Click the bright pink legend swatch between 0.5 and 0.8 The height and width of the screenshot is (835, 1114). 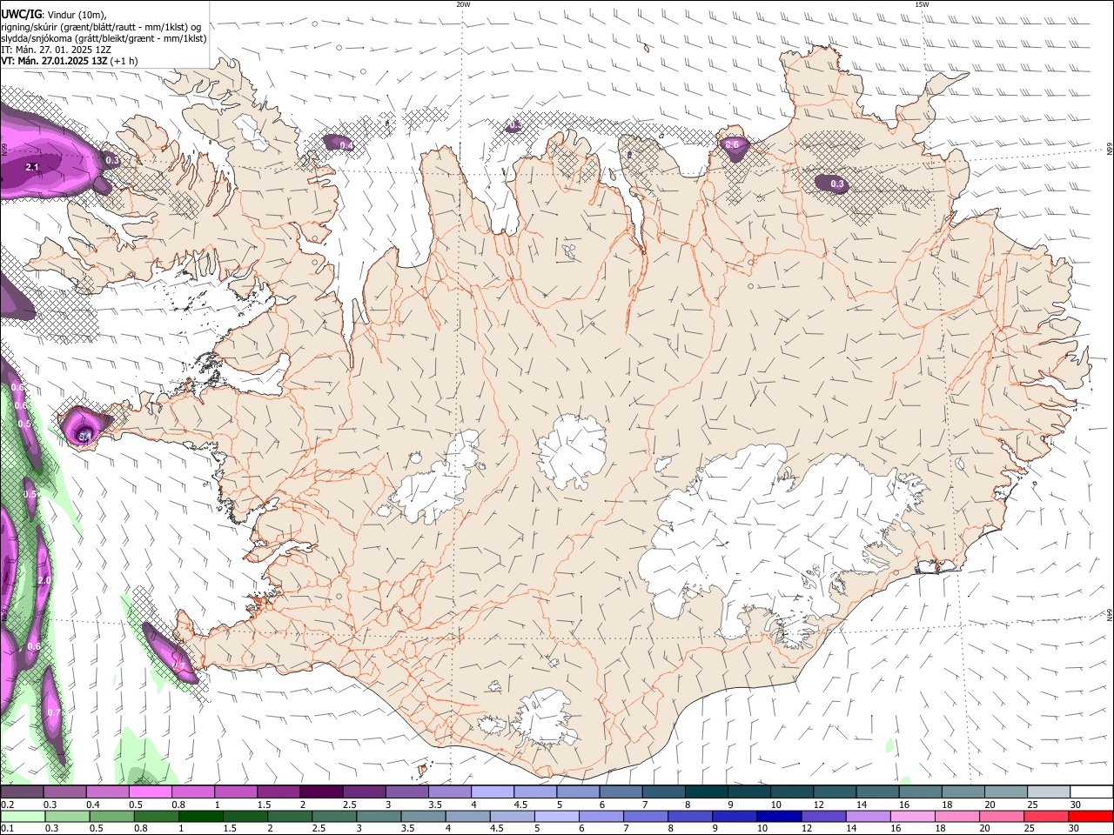pos(150,792)
